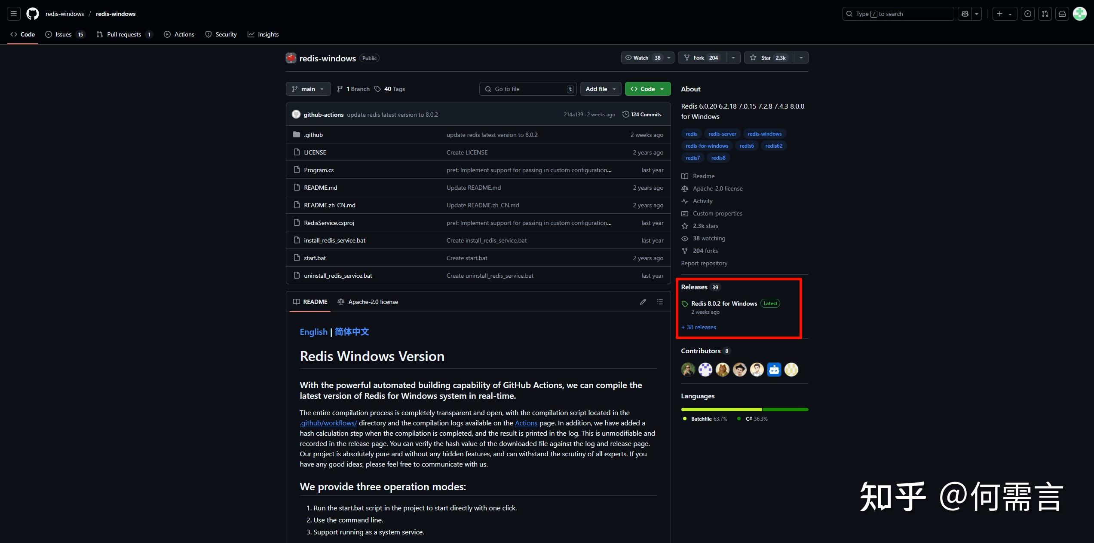Open Copilot chat icon in header

[965, 14]
